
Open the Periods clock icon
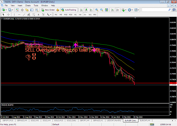(x=129, y=10)
